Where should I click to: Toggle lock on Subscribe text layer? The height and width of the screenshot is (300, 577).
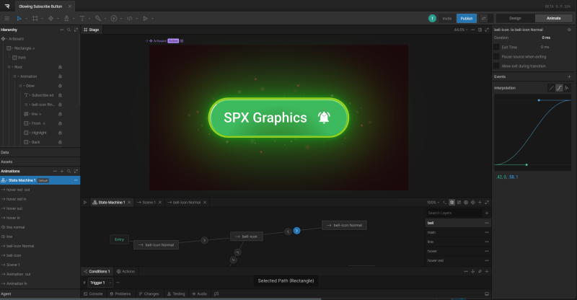60,95
